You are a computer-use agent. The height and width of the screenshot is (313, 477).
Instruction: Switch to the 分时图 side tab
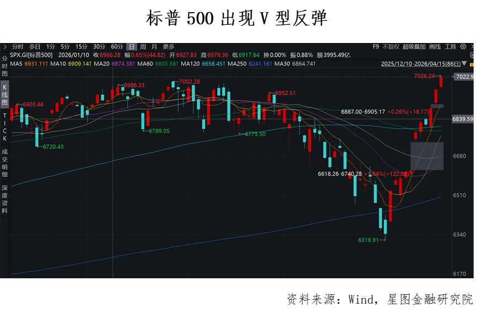coord(4,66)
